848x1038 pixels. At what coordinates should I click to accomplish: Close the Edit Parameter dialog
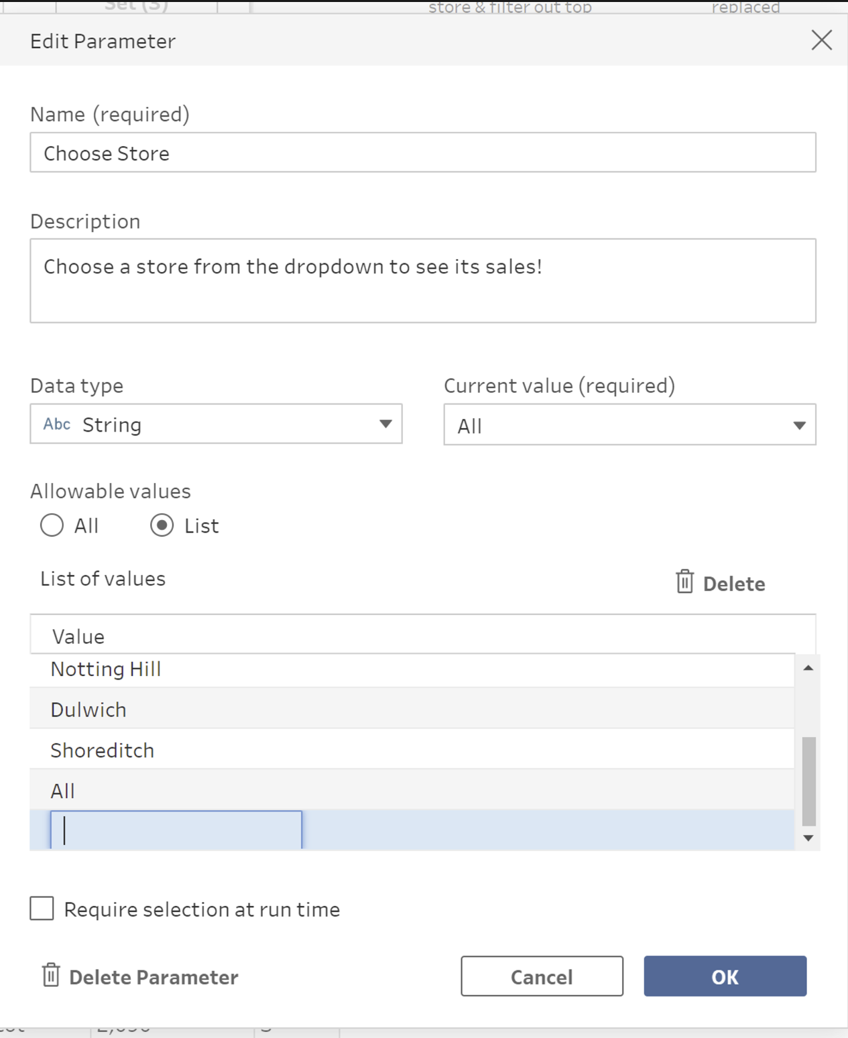pos(821,40)
